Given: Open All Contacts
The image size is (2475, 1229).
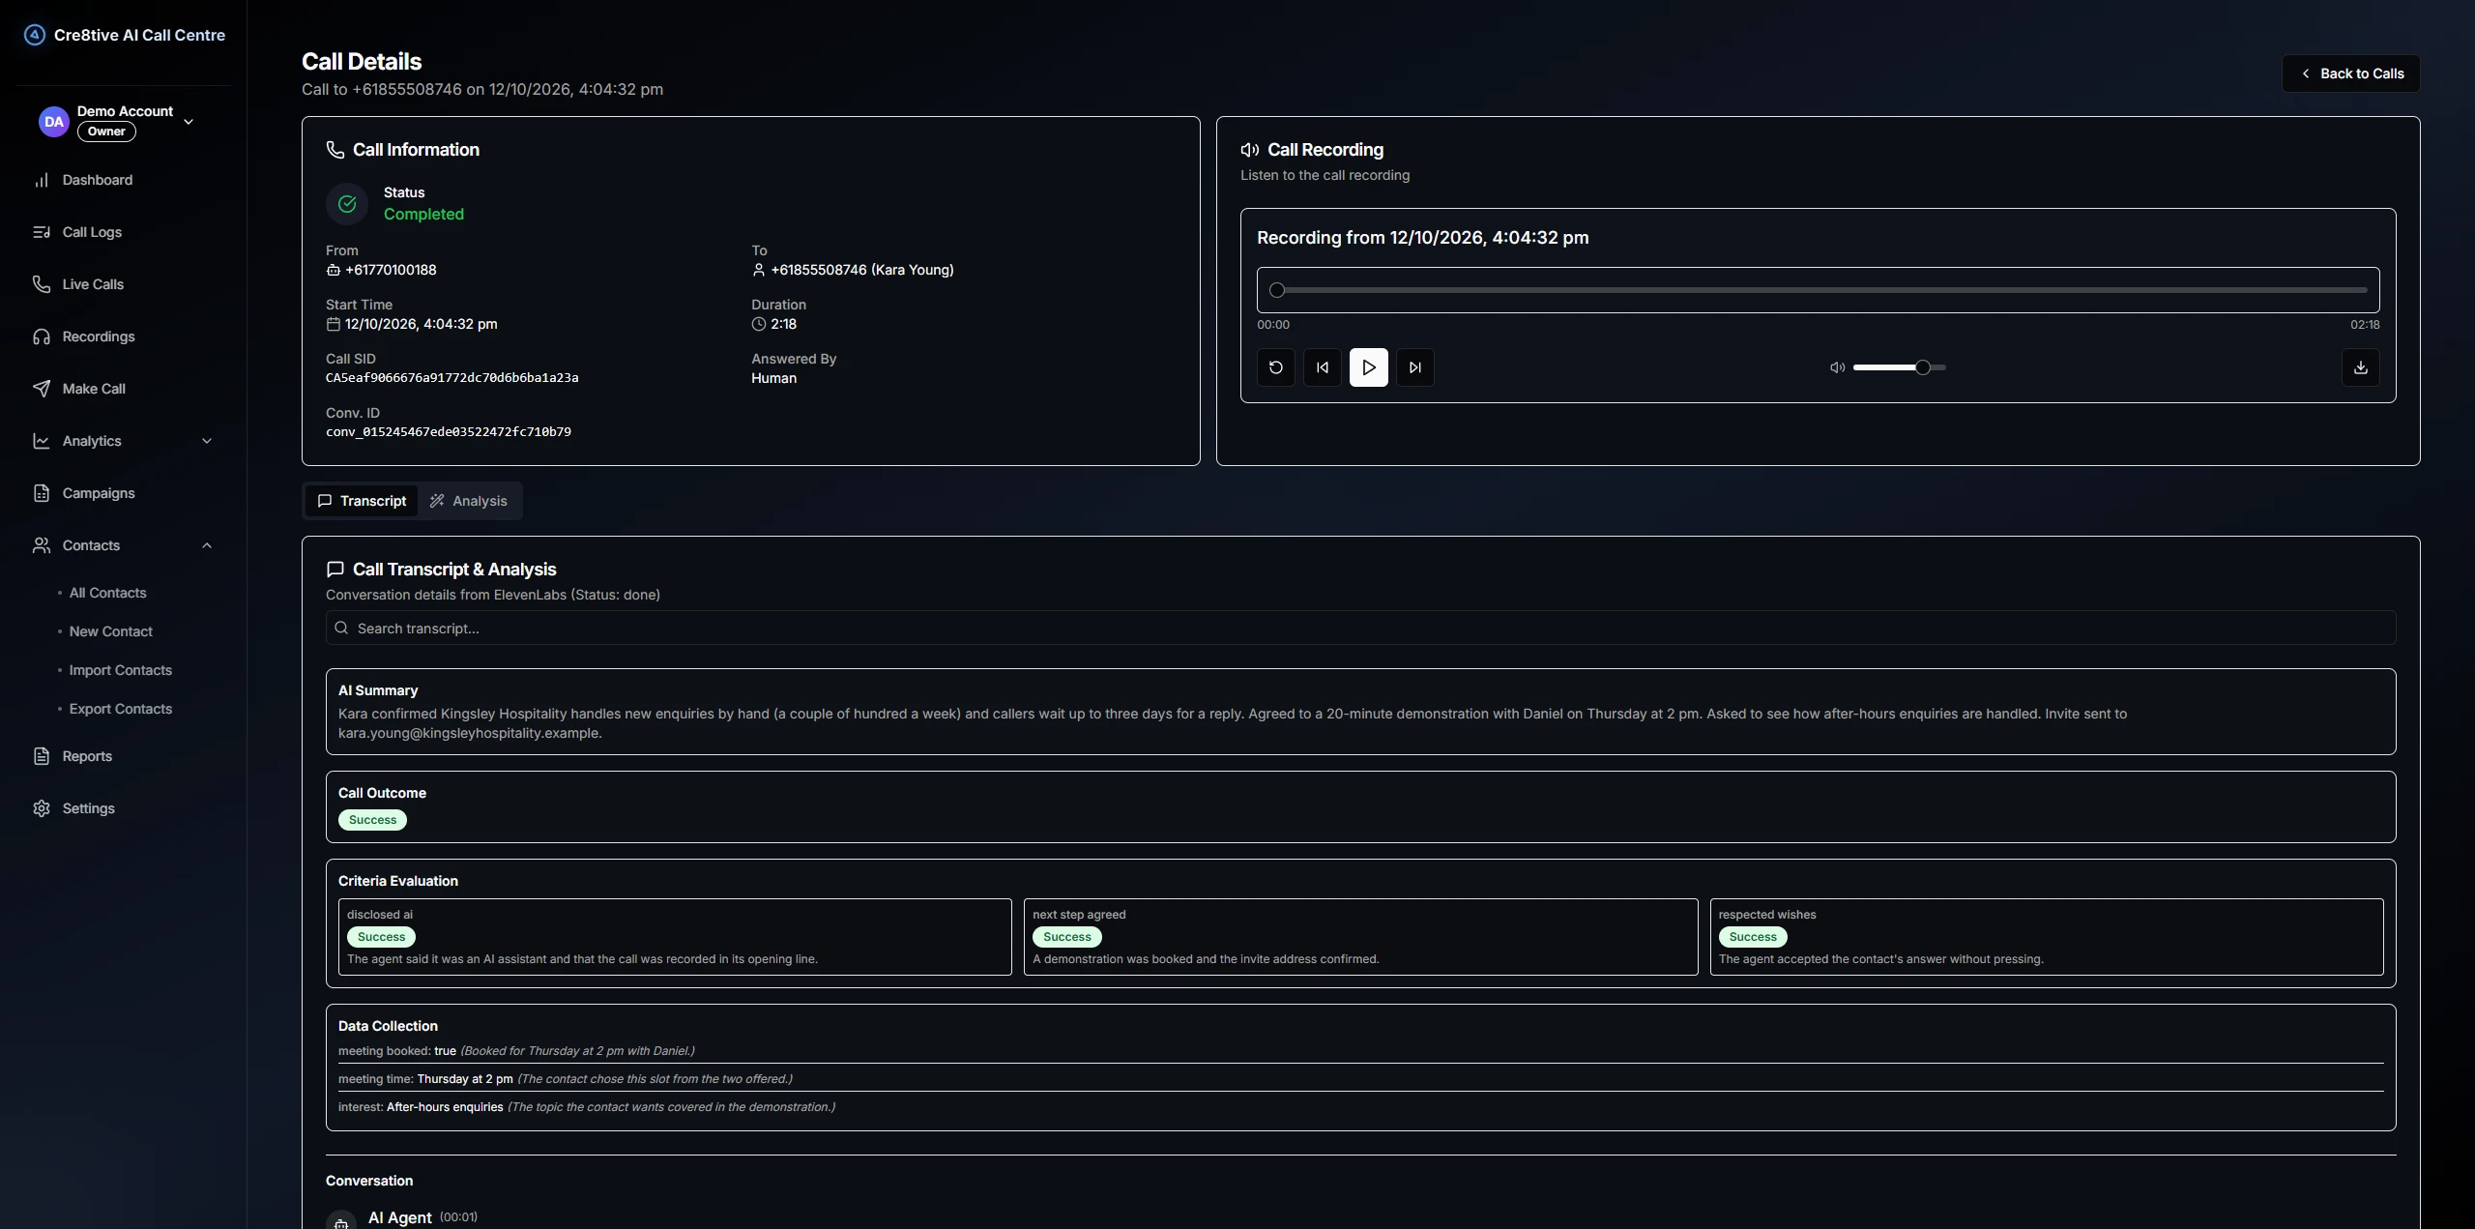Looking at the screenshot, I should 107,593.
